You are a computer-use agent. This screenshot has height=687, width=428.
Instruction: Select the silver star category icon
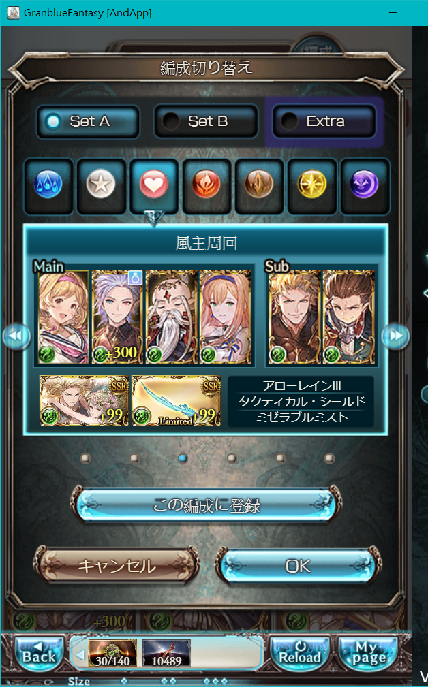click(x=101, y=185)
